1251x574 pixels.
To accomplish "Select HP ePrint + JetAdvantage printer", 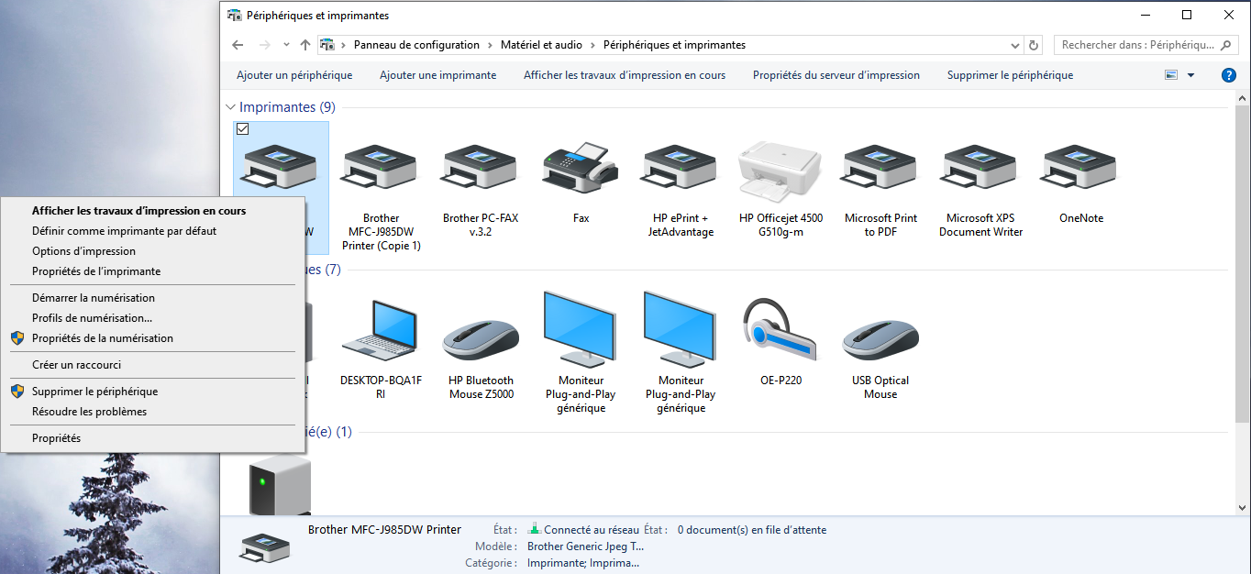I will click(x=681, y=167).
